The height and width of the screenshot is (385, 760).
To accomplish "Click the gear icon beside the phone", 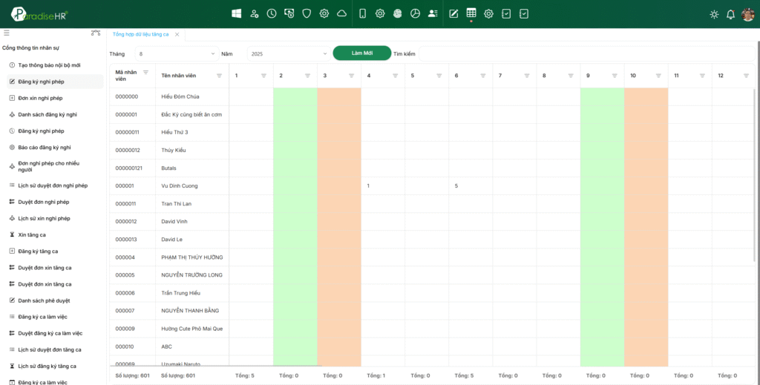I will pos(380,13).
